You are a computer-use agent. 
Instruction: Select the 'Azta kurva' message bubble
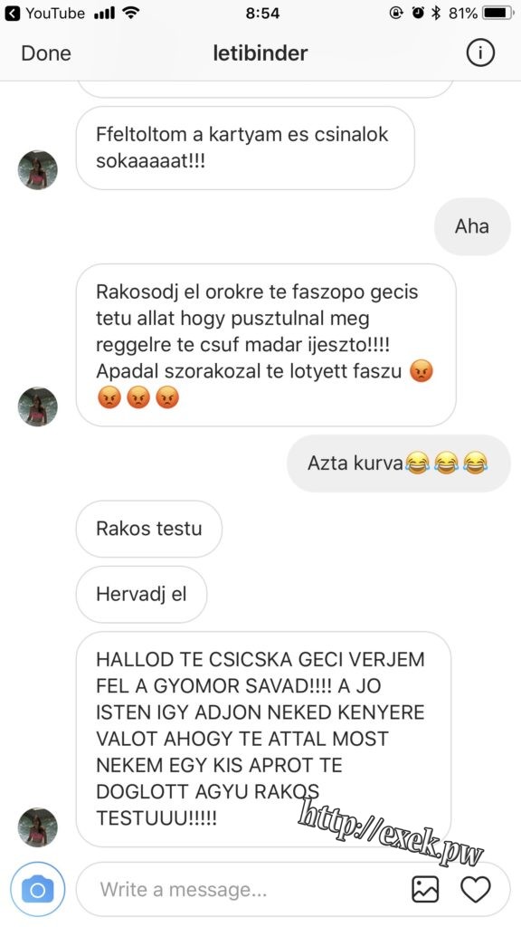[399, 463]
